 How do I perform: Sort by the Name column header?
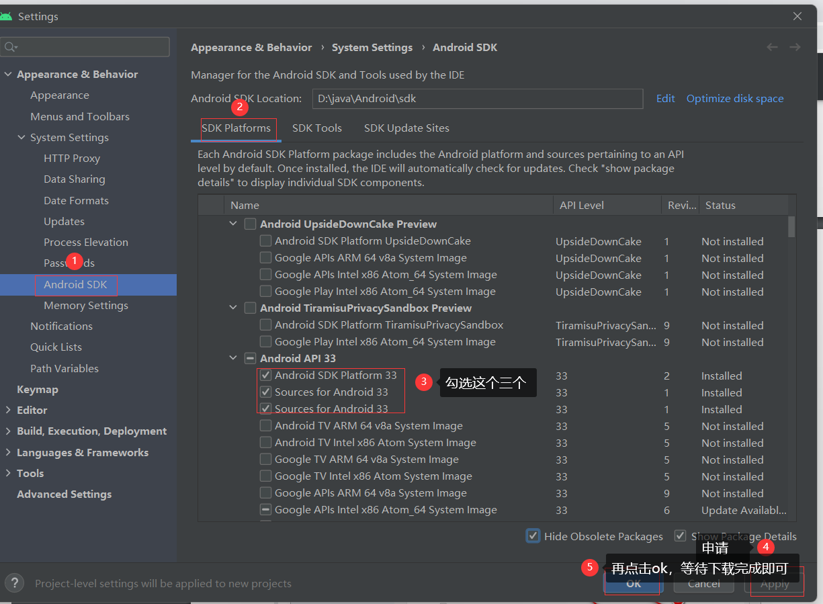389,205
